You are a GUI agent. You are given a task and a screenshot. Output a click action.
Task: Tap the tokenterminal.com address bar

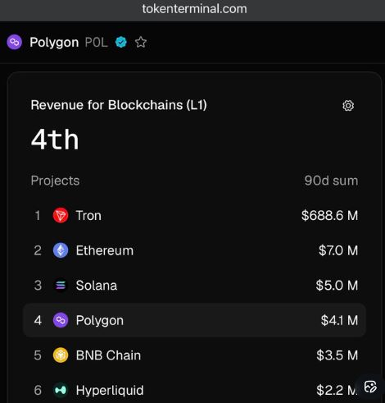coord(194,9)
